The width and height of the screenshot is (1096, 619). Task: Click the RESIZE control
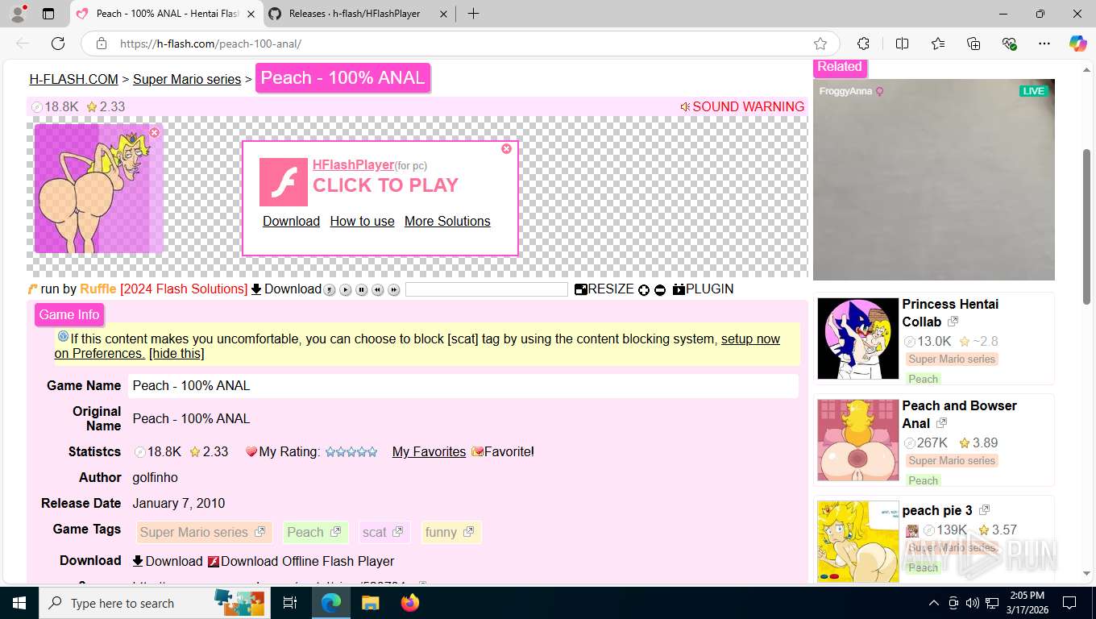click(604, 289)
